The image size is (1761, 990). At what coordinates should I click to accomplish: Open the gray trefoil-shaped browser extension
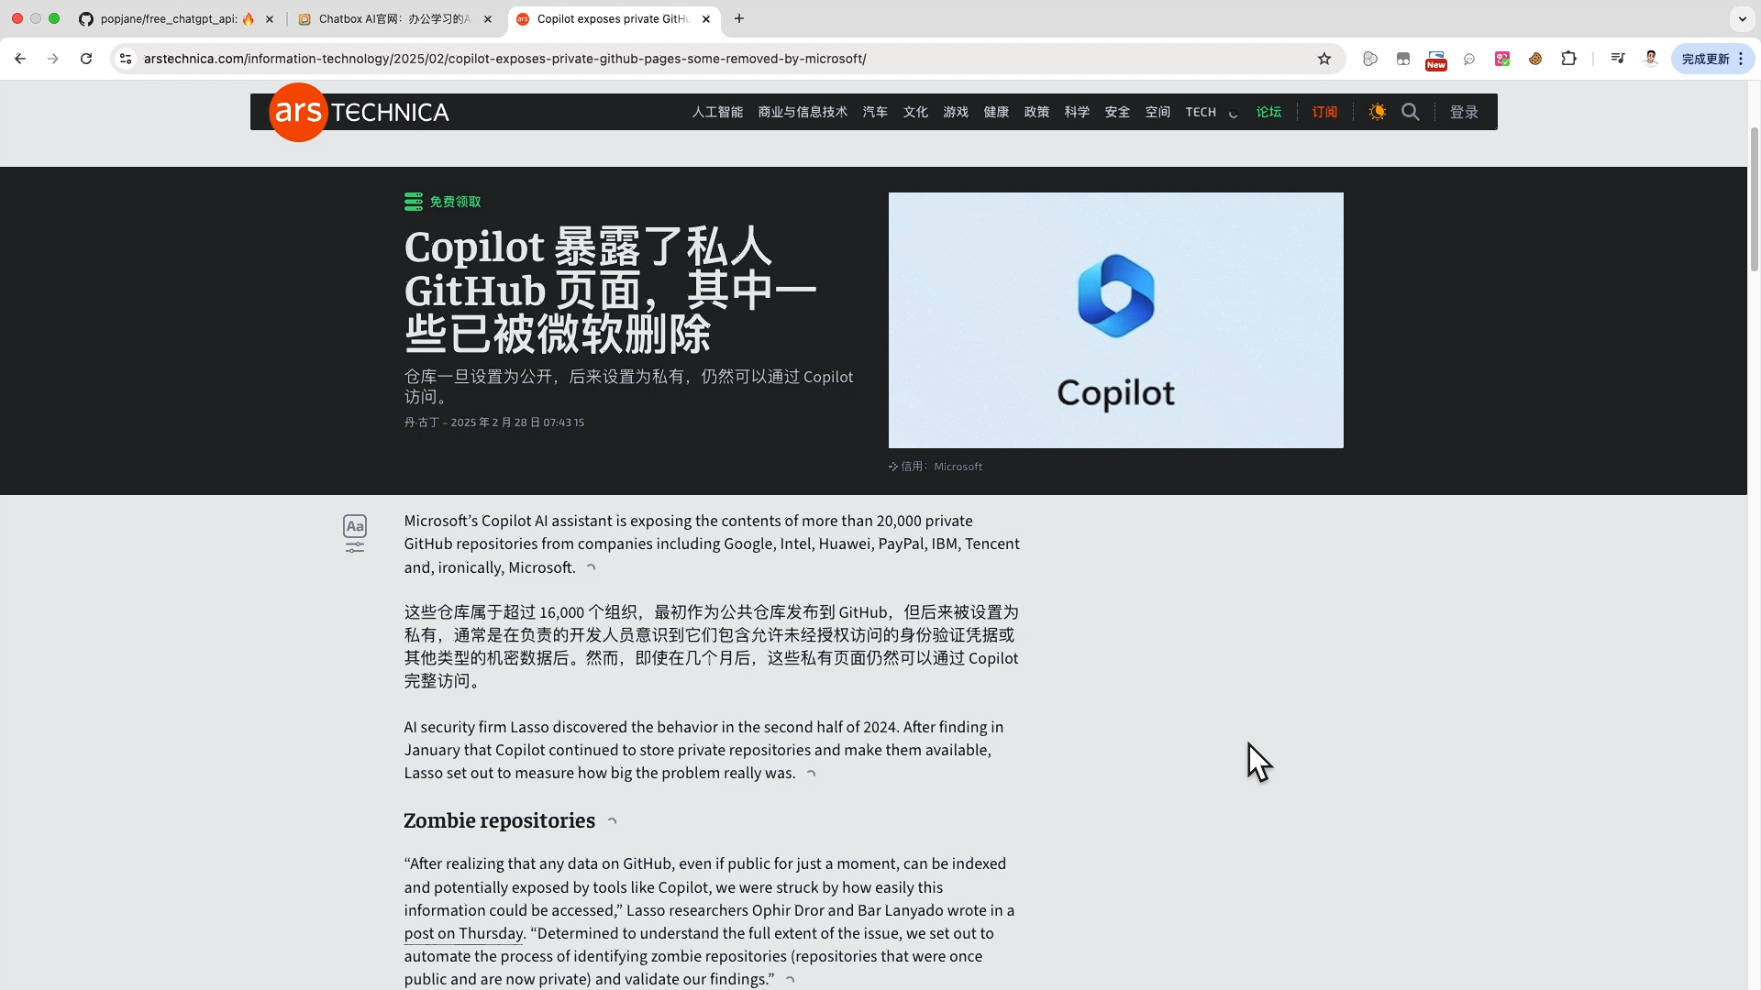pyautogui.click(x=1370, y=59)
